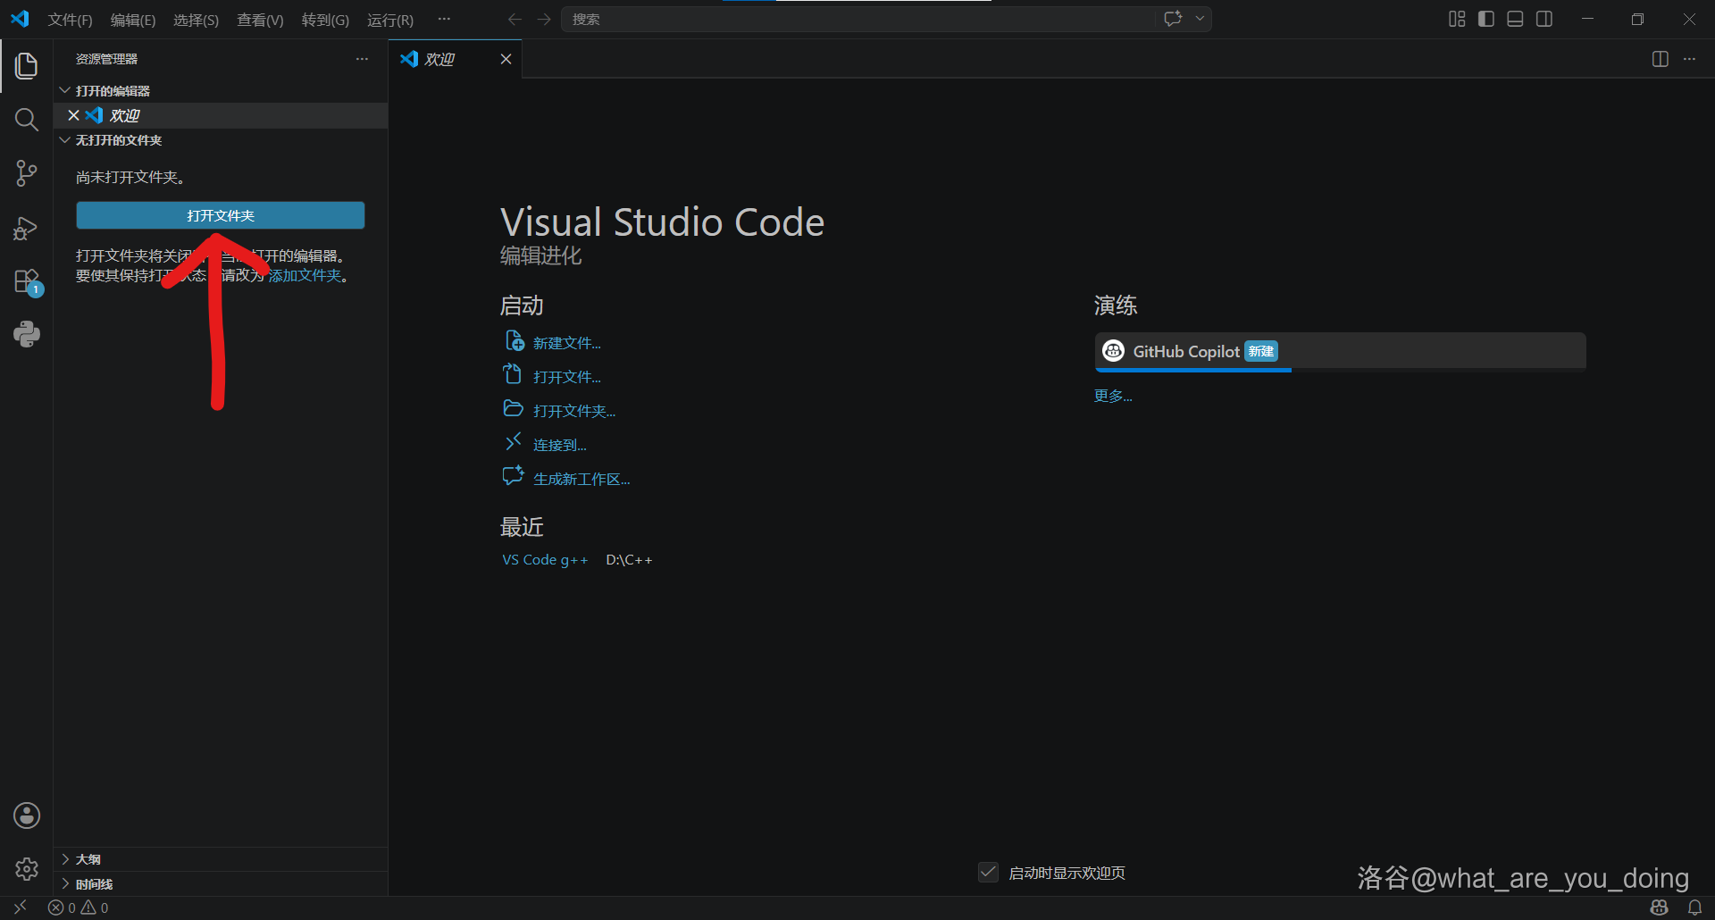Viewport: 1715px width, 920px height.
Task: Open the 转到(G) menu
Action: coord(325,20)
